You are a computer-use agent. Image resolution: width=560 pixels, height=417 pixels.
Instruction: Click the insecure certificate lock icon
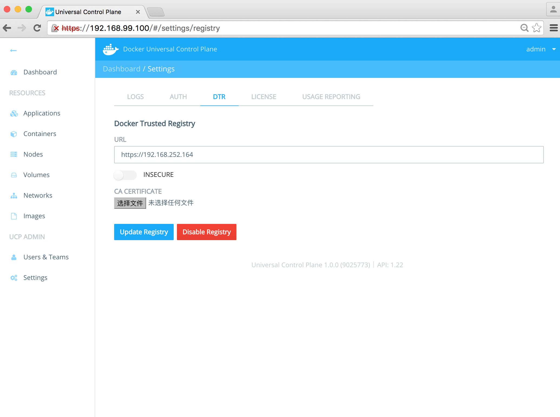(55, 28)
